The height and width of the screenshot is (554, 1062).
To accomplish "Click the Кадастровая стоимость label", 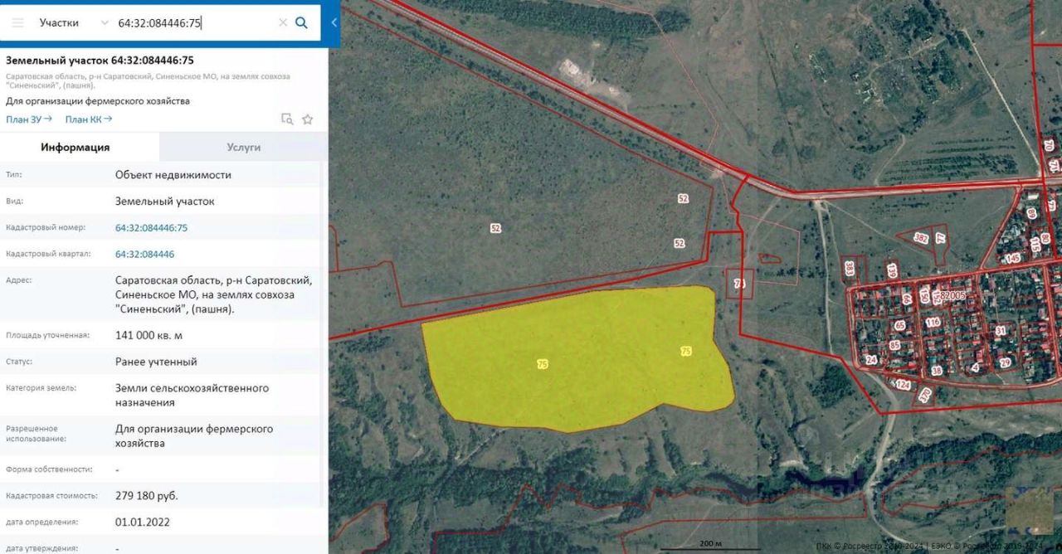I will 51,496.
